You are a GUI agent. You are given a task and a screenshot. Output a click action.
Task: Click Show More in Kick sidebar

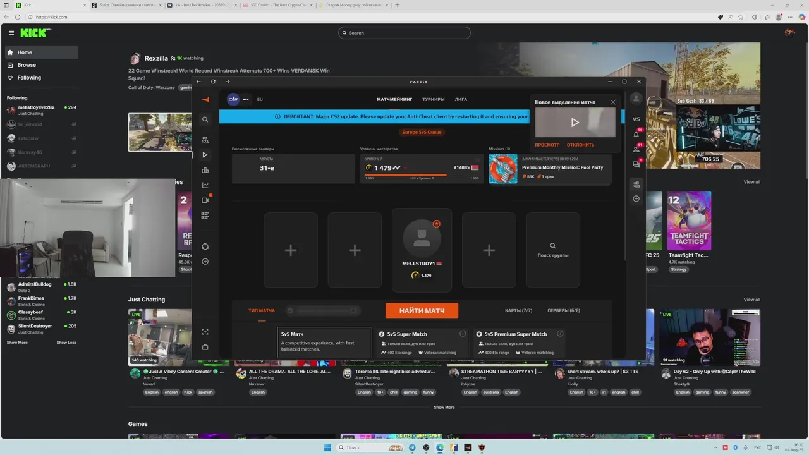(17, 343)
